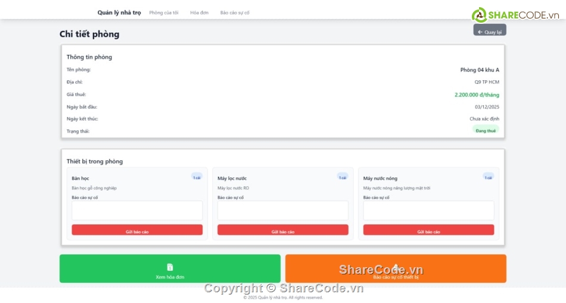Click the 1 cái badge on Bàn học
The image size is (566, 303).
pos(197,177)
